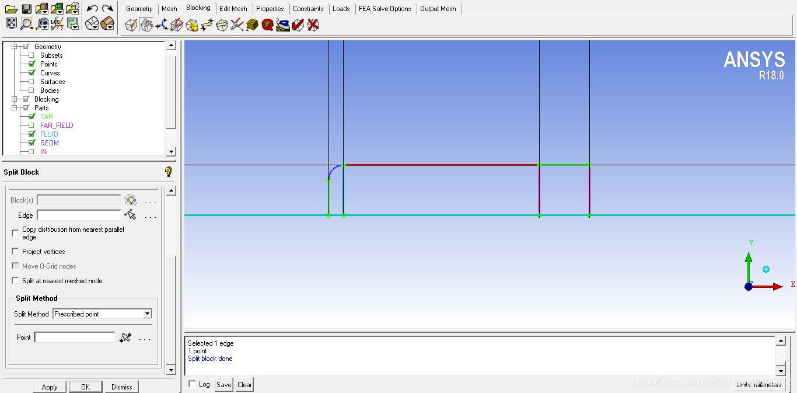Screen dimensions: 797x393
Task: Click the Box Zoom magnifier icon
Action: click(x=26, y=23)
